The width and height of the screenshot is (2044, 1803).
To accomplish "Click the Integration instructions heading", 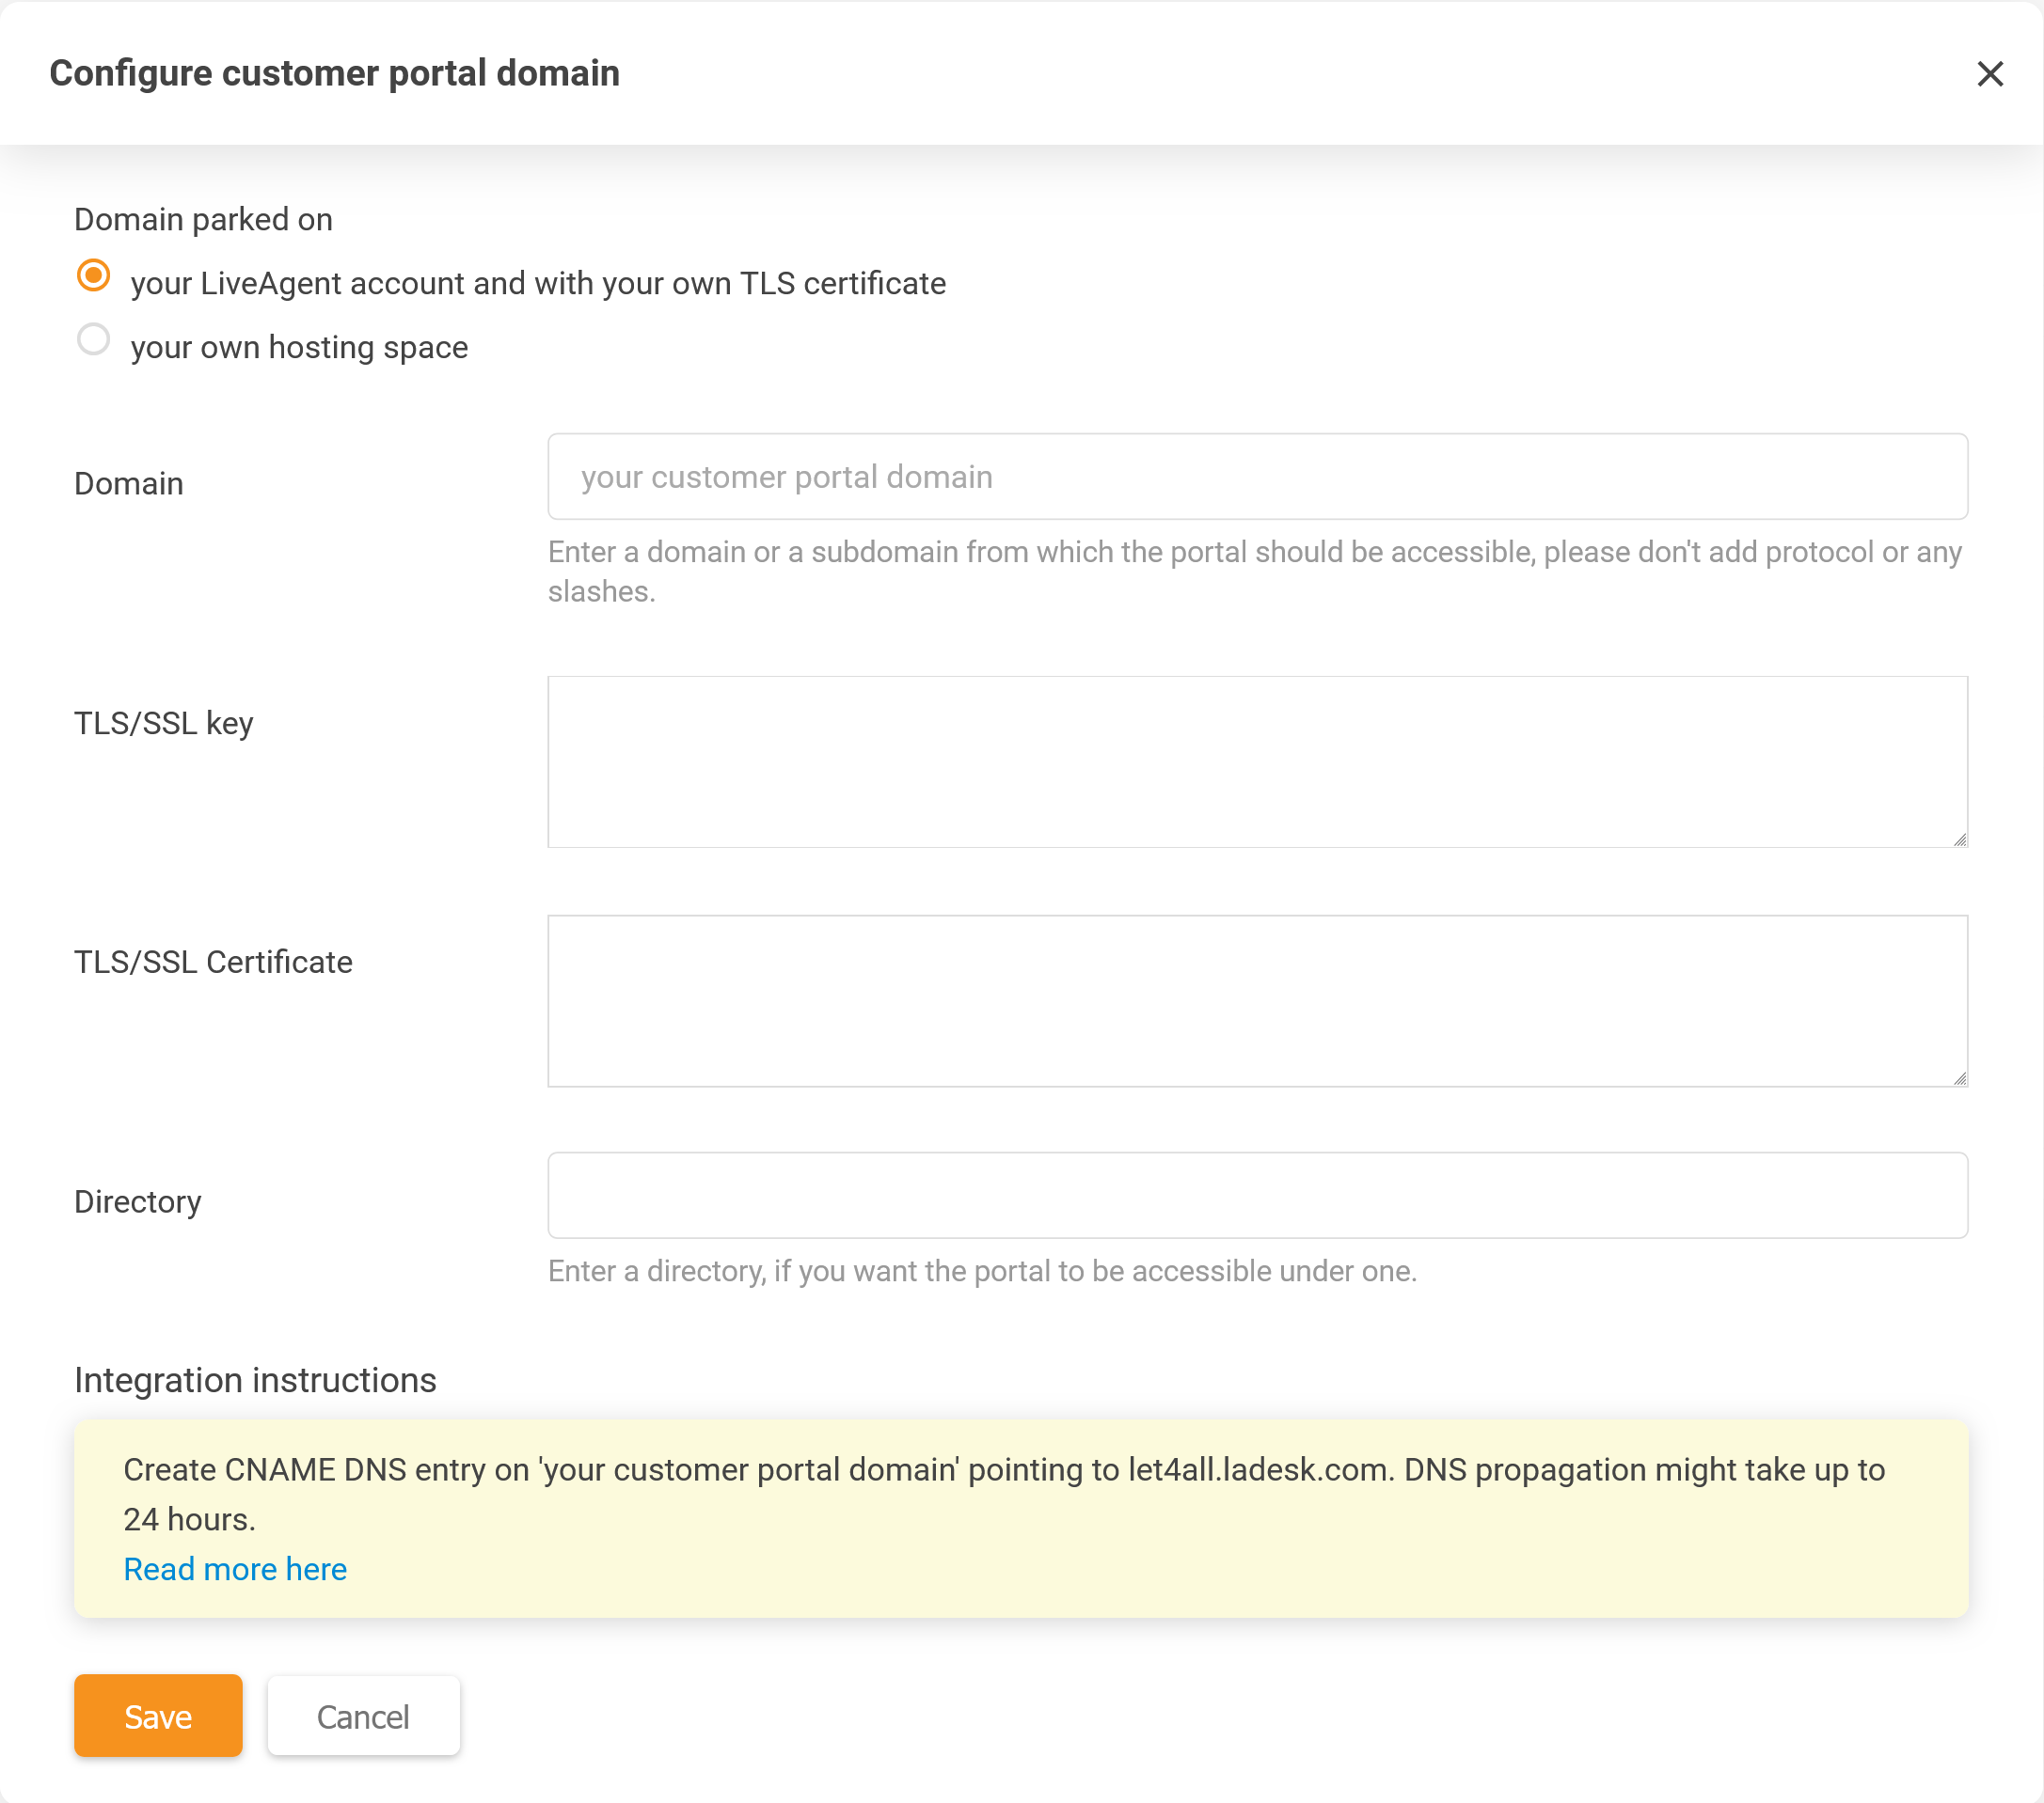I will 255,1380.
